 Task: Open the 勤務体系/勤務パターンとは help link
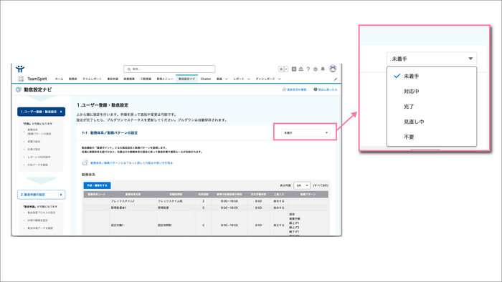click(x=131, y=163)
